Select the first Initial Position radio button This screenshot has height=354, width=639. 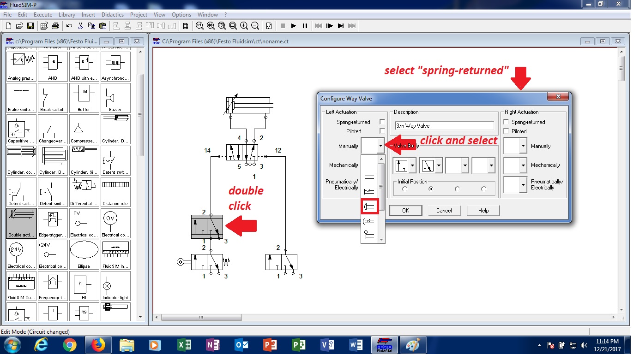click(x=404, y=189)
